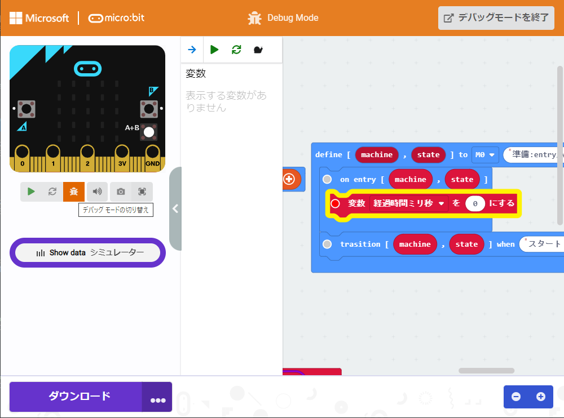Viewport: 564px width, 418px height.
Task: Mute the simulator audio
Action: 97,192
